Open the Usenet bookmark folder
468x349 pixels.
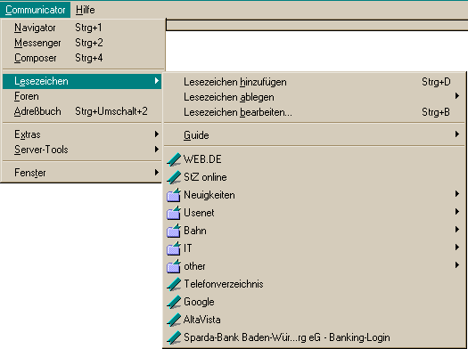tap(315, 213)
